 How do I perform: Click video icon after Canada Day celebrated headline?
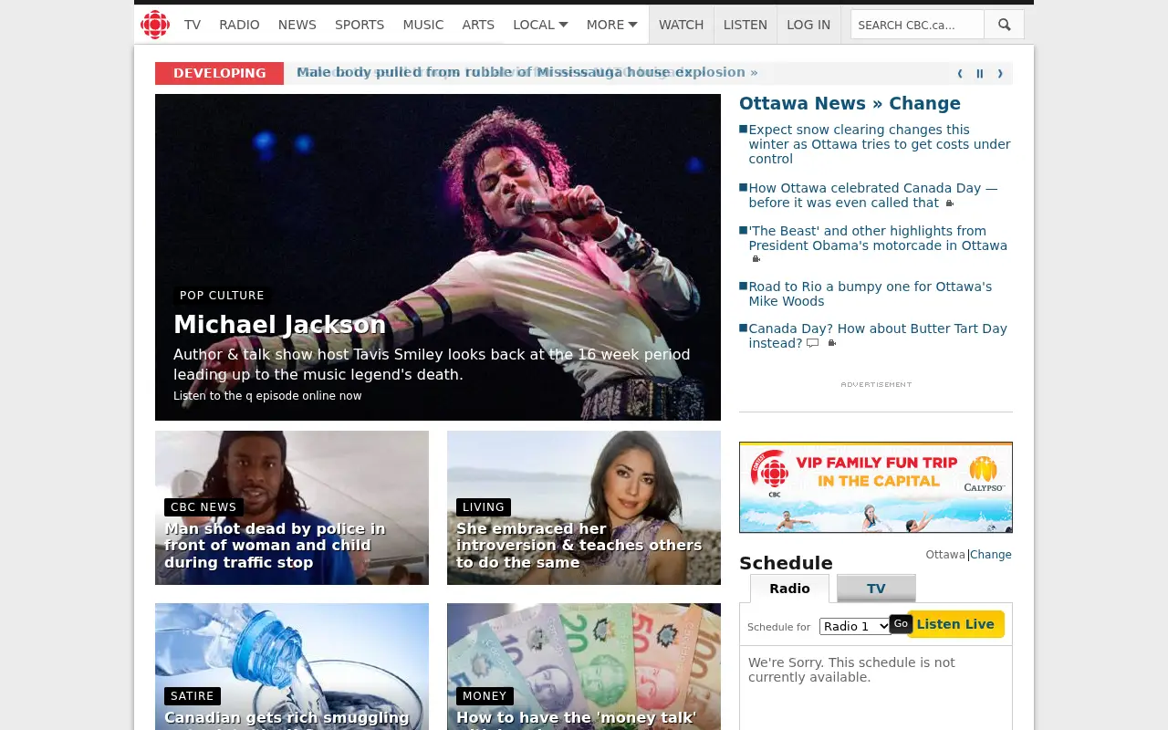coord(950,203)
